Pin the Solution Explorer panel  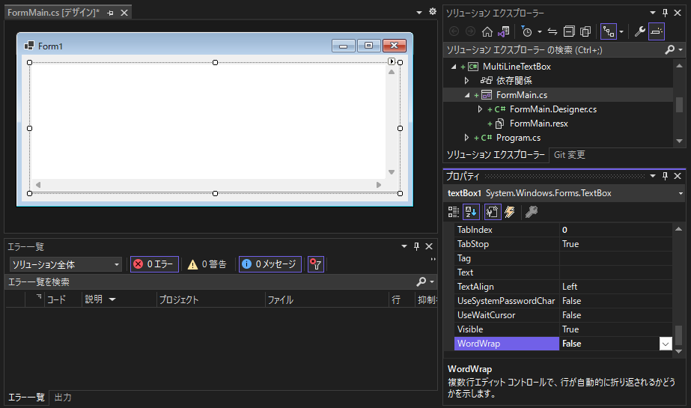[665, 13]
